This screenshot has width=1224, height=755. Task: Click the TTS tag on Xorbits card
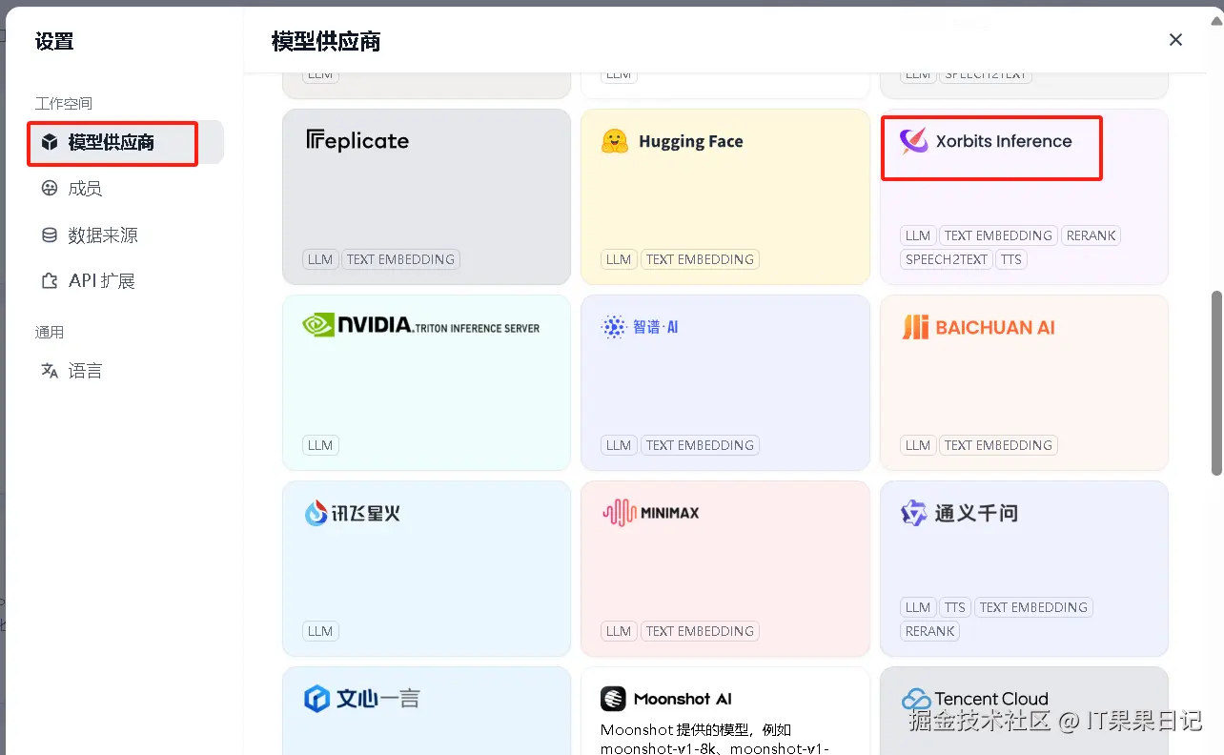pos(1011,259)
